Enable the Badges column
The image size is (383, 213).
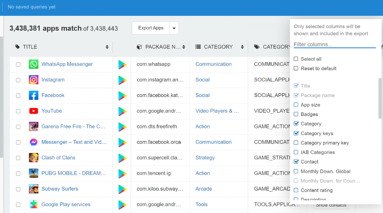point(296,114)
